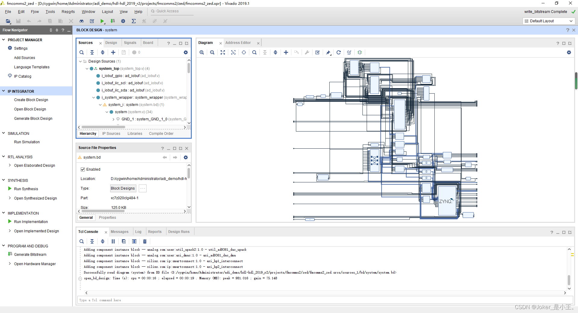
Task: Collapse the IP INTEGRATOR section
Action: click(x=4, y=91)
